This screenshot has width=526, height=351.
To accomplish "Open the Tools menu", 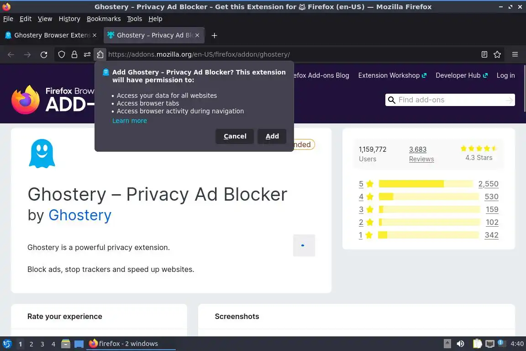I will (135, 19).
